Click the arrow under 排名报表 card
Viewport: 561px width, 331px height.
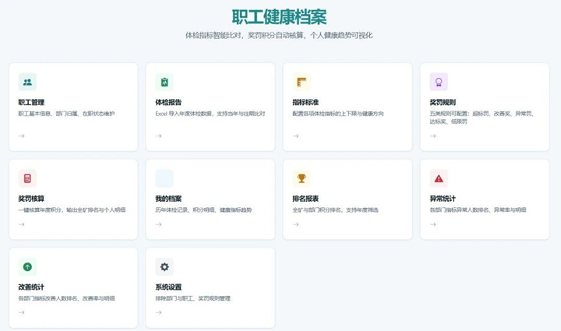coord(296,224)
